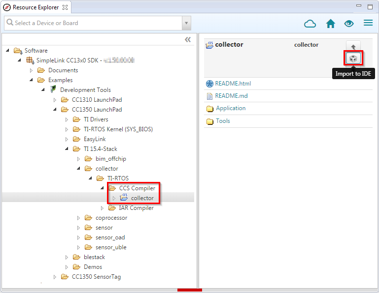Open the README.html link
The width and height of the screenshot is (379, 293).
tap(233, 84)
